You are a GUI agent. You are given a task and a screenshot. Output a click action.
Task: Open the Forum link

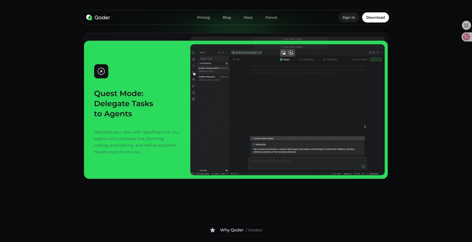[271, 17]
